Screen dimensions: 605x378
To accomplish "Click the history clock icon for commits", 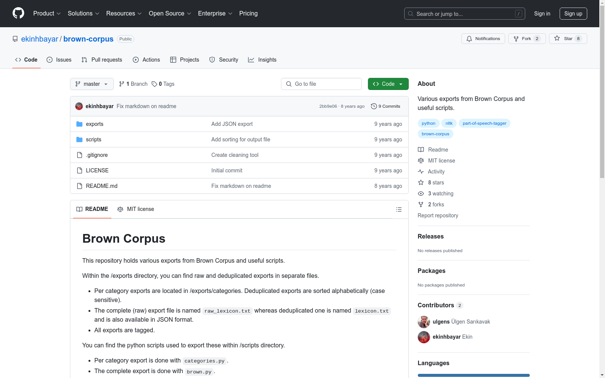I will point(374,106).
